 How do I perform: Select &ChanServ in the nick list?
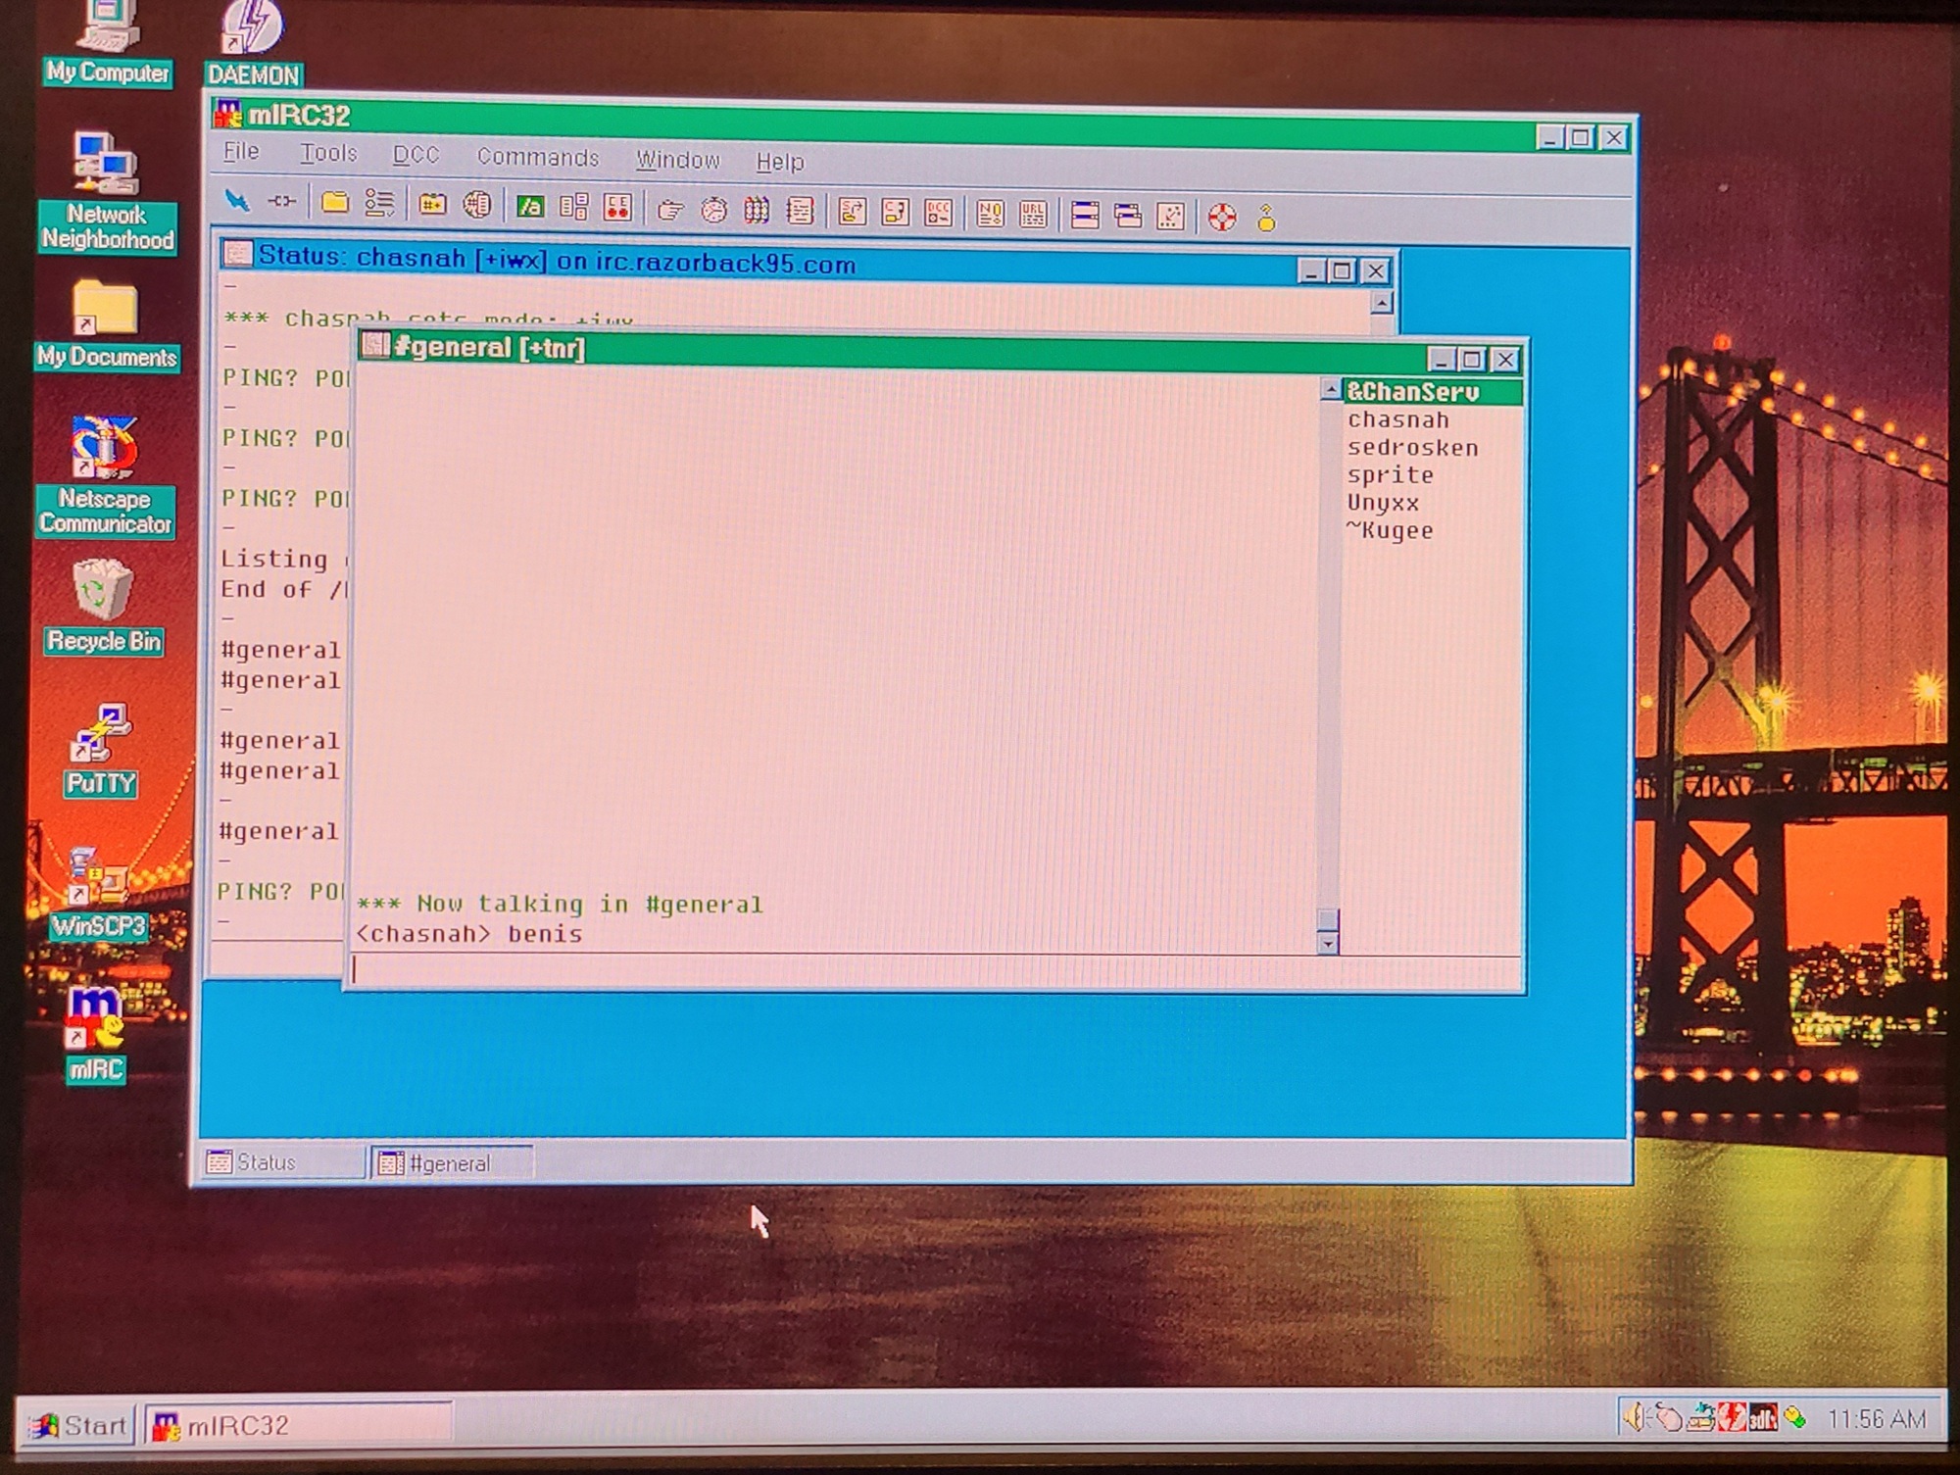pos(1432,392)
